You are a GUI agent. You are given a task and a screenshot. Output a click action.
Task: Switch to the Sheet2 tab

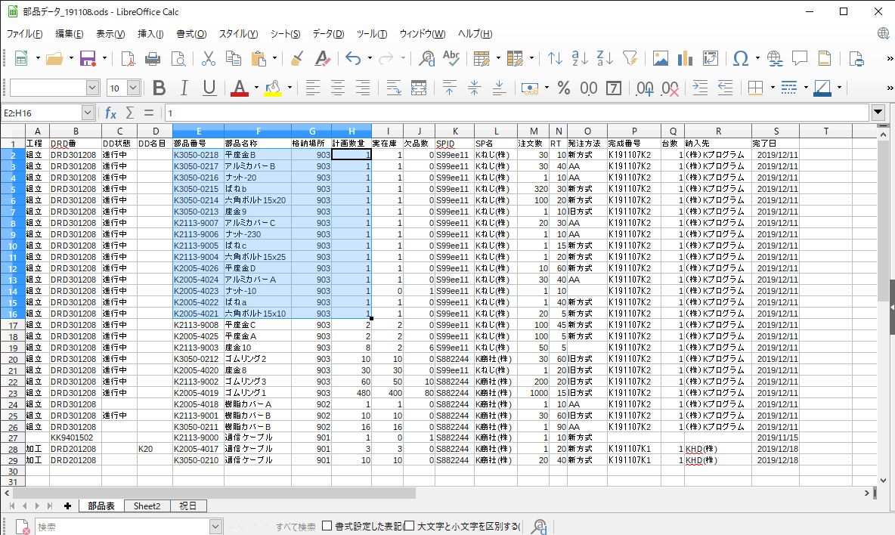click(147, 506)
